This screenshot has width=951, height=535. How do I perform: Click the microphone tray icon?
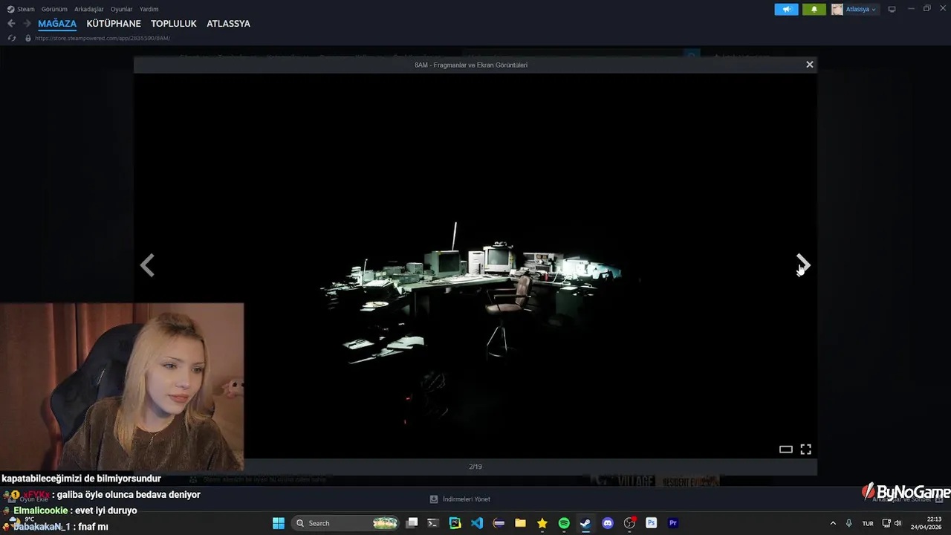coord(849,523)
